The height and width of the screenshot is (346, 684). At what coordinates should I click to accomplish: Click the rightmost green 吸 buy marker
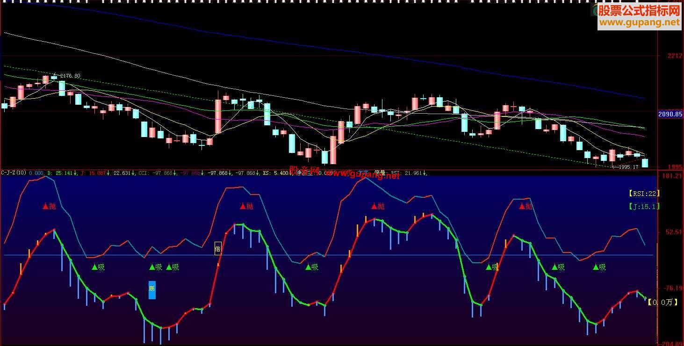click(x=599, y=267)
